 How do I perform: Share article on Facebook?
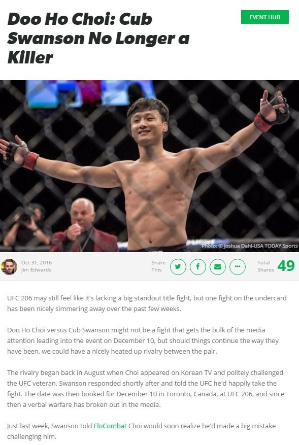(x=197, y=267)
